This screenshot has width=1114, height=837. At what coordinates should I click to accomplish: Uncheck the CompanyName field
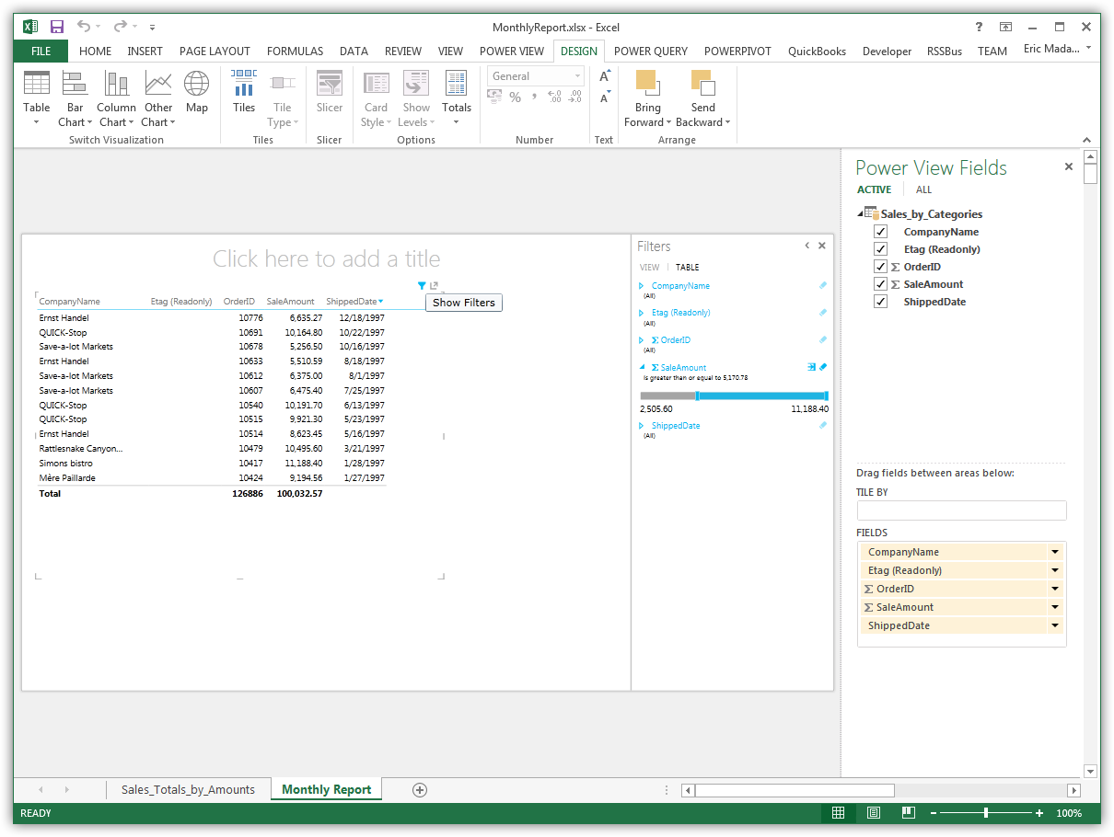pos(881,231)
